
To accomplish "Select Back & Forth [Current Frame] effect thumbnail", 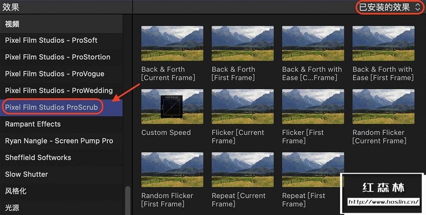I will 172,44.
